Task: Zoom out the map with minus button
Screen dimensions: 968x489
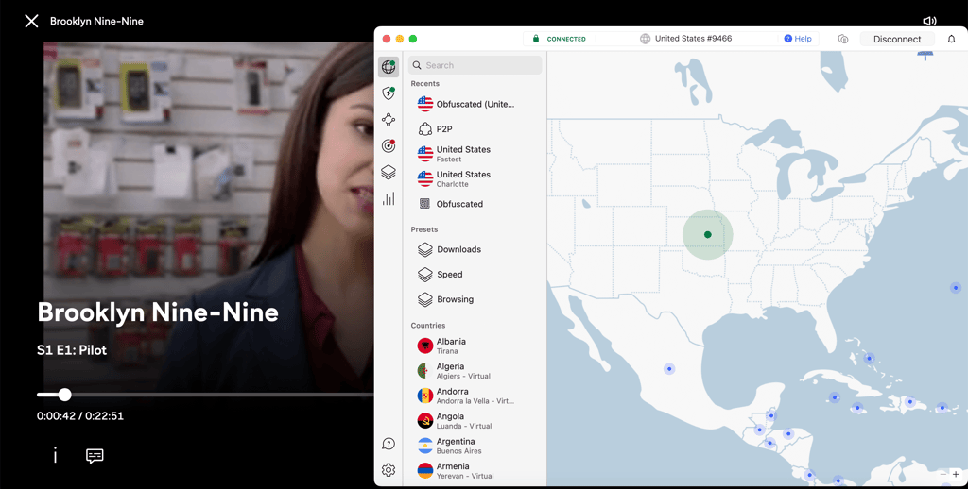Action: 942,474
